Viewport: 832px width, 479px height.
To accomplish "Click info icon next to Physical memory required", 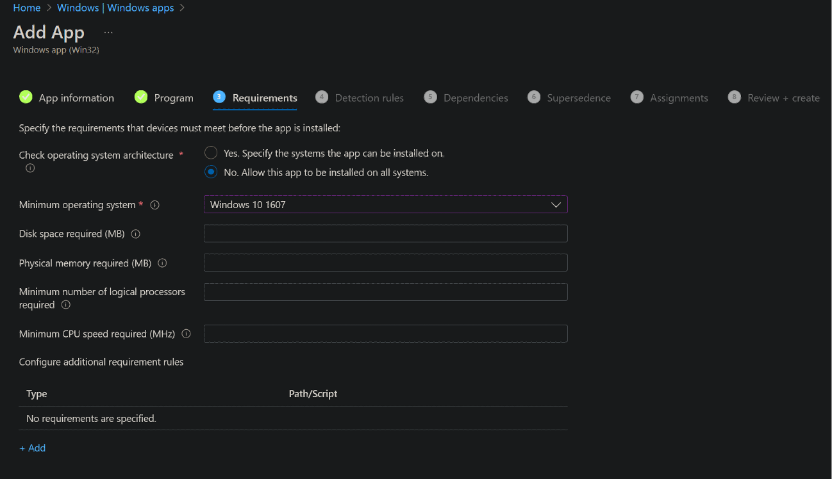I will click(x=162, y=263).
